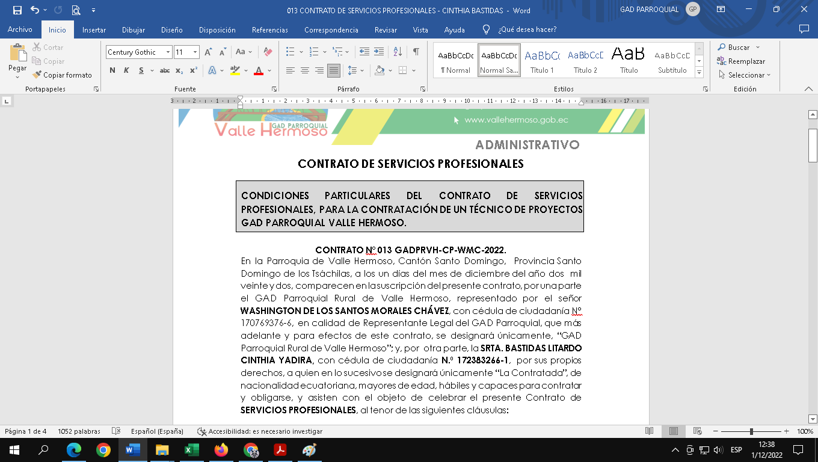Image resolution: width=818 pixels, height=462 pixels.
Task: Apply bullet list formatting
Action: tap(291, 52)
